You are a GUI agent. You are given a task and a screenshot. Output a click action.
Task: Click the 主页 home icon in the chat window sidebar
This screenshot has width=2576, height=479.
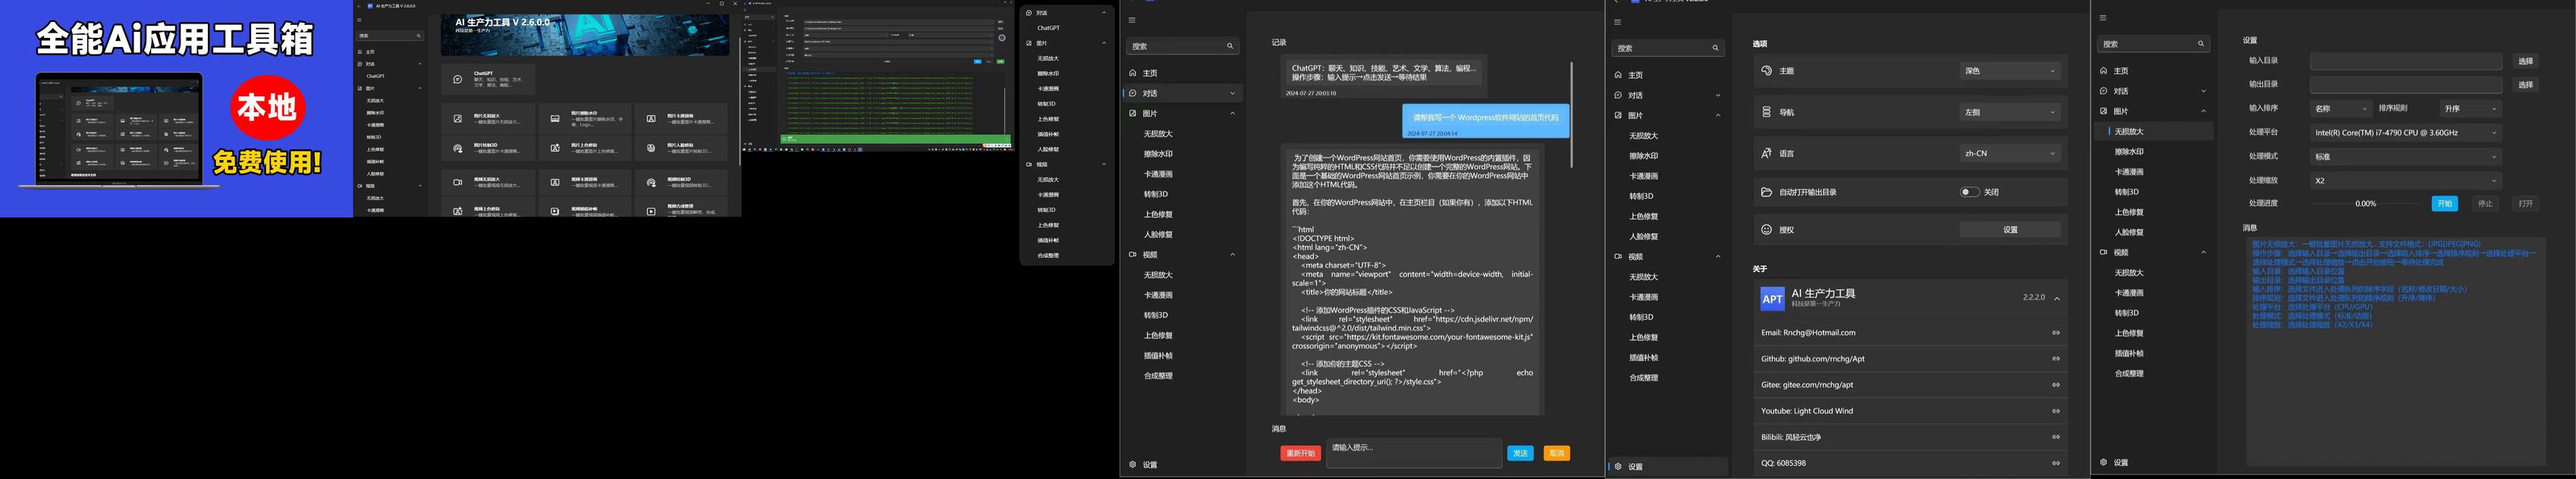1133,73
